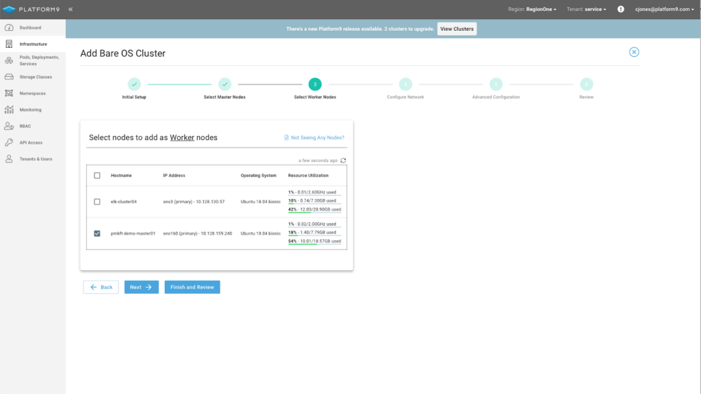
Task: Click the Next button
Action: (141, 287)
